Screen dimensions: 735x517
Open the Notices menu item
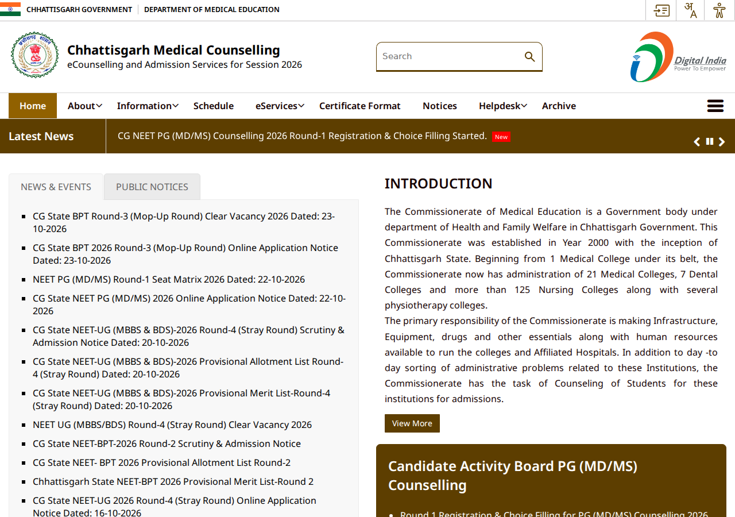[x=440, y=106]
